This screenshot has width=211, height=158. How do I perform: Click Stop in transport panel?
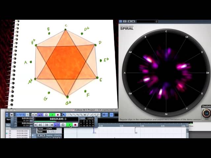[x=63, y=125]
